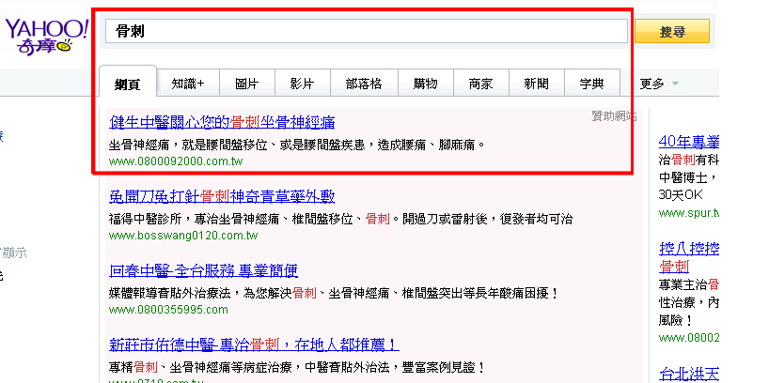
Task: Open the 新聞 tab
Action: [537, 84]
